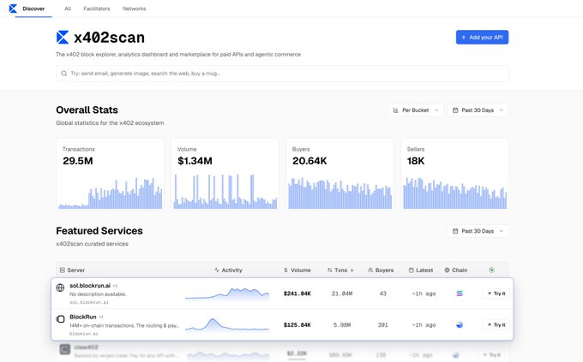583x362 pixels.
Task: Click the calendar icon in Overall Stats date dropdown
Action: 455,110
